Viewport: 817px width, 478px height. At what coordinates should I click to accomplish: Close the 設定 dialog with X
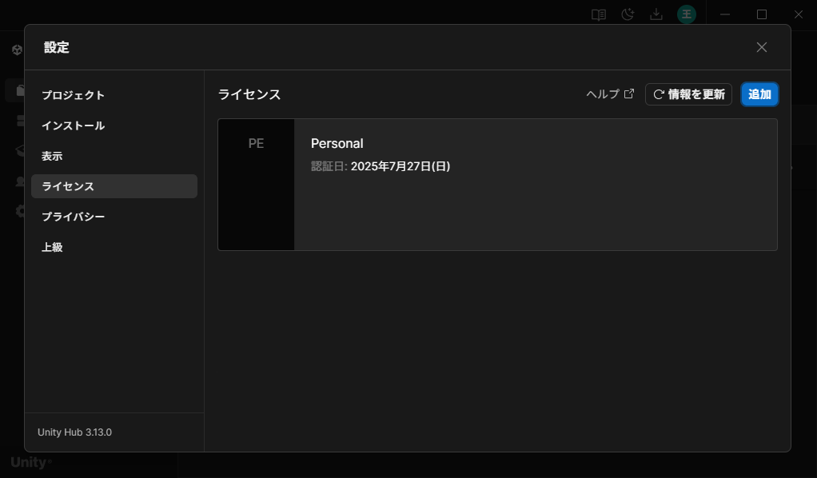tap(762, 47)
